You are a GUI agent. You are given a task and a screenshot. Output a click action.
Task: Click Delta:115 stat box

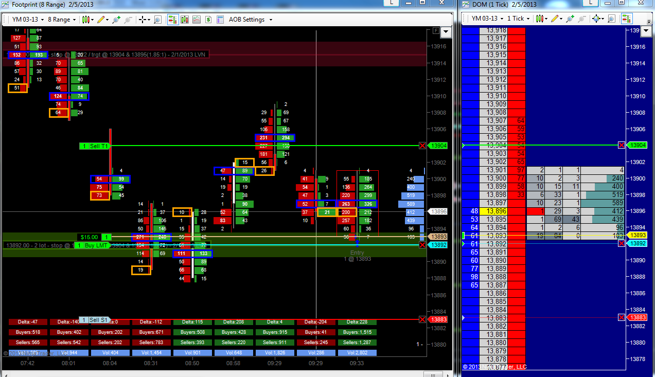pyautogui.click(x=192, y=322)
